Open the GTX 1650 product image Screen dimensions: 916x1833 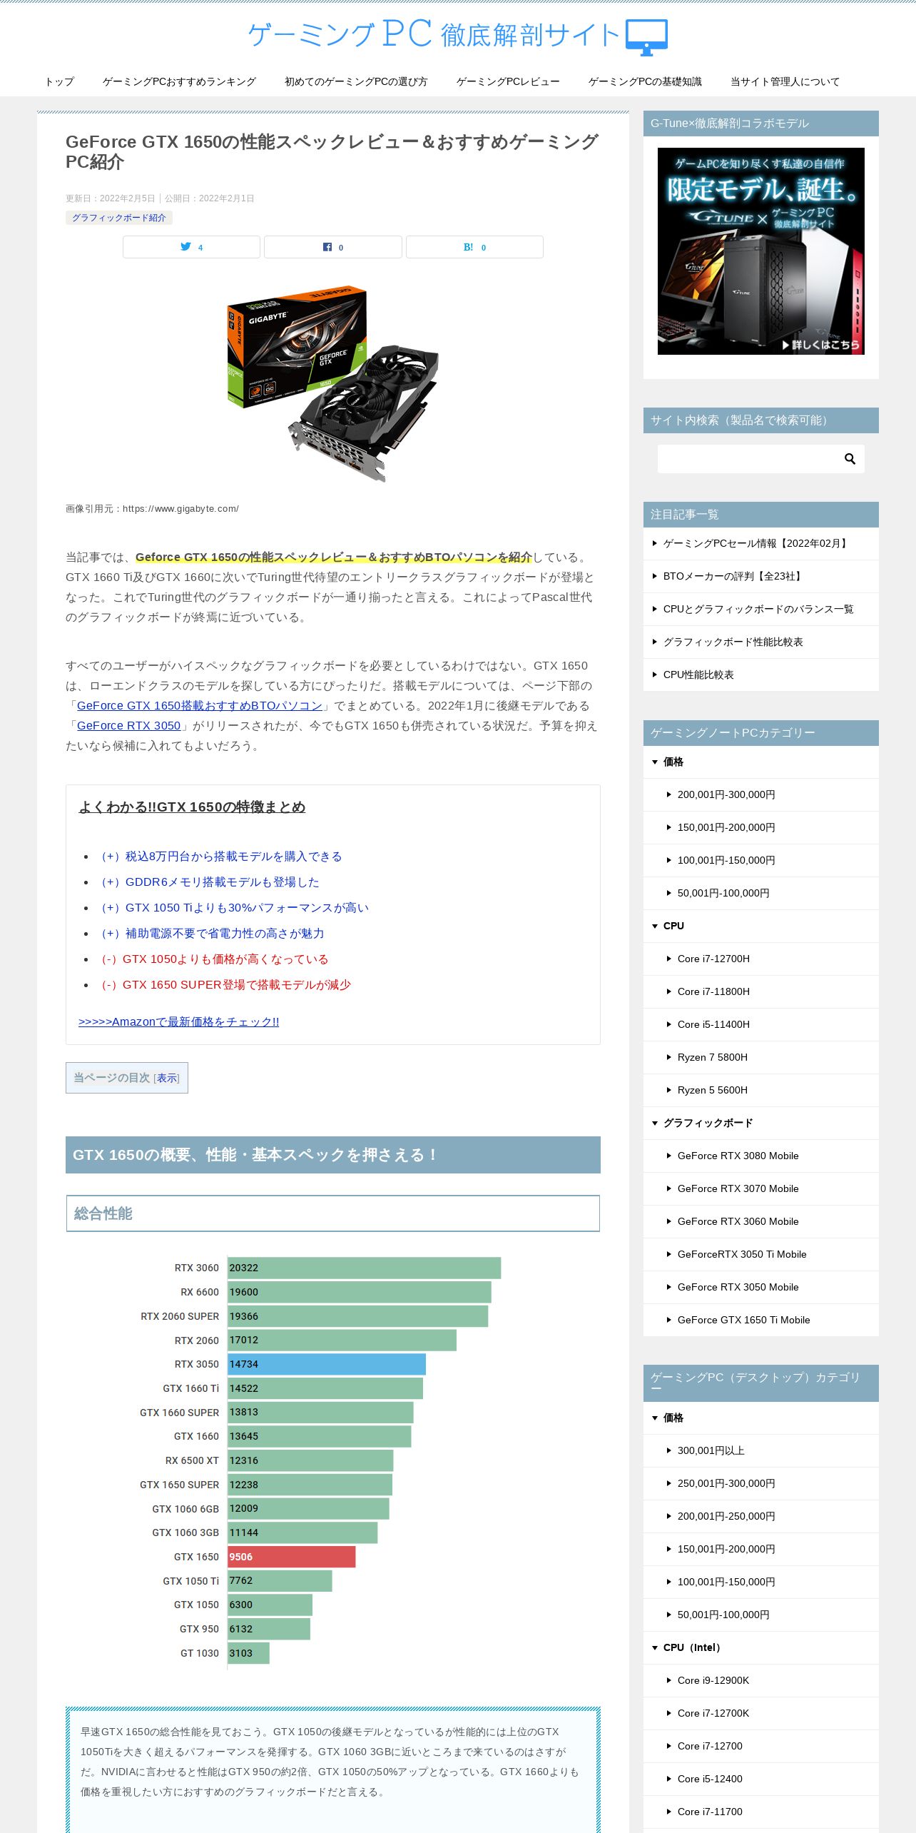[333, 384]
